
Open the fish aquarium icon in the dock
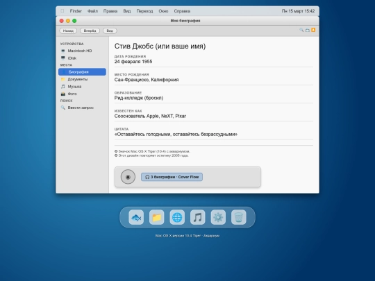(136, 217)
